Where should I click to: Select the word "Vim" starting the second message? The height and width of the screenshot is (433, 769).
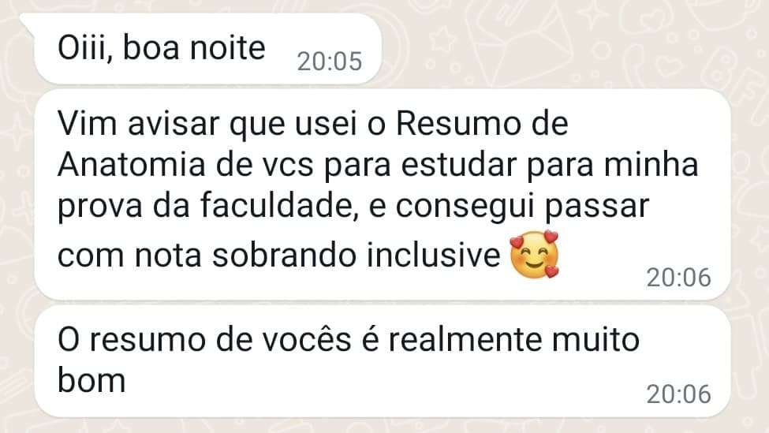pos(88,123)
